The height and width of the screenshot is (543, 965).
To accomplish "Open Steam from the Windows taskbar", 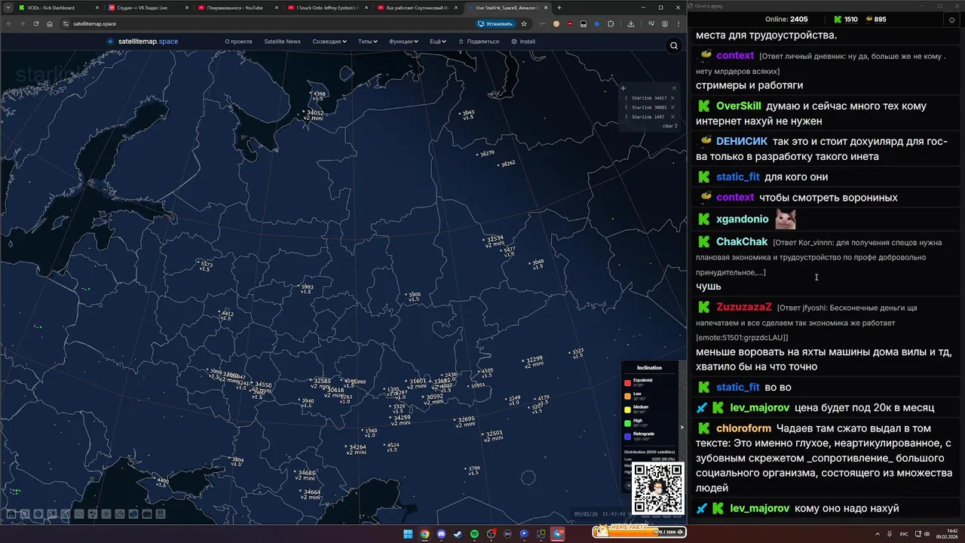I will coord(458,534).
